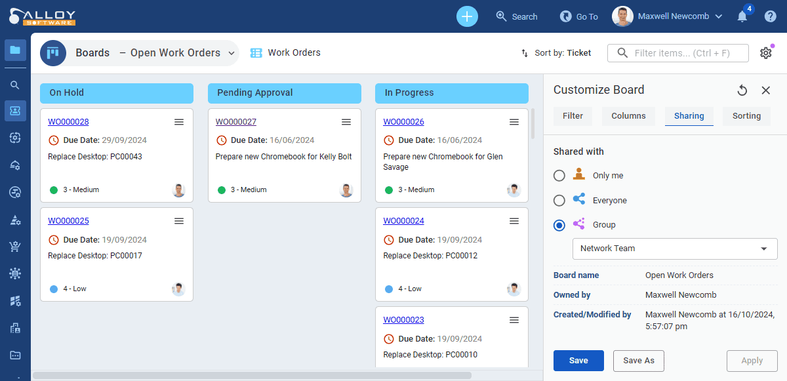Click the Pending Approval column header
This screenshot has width=787, height=381.
pos(285,93)
